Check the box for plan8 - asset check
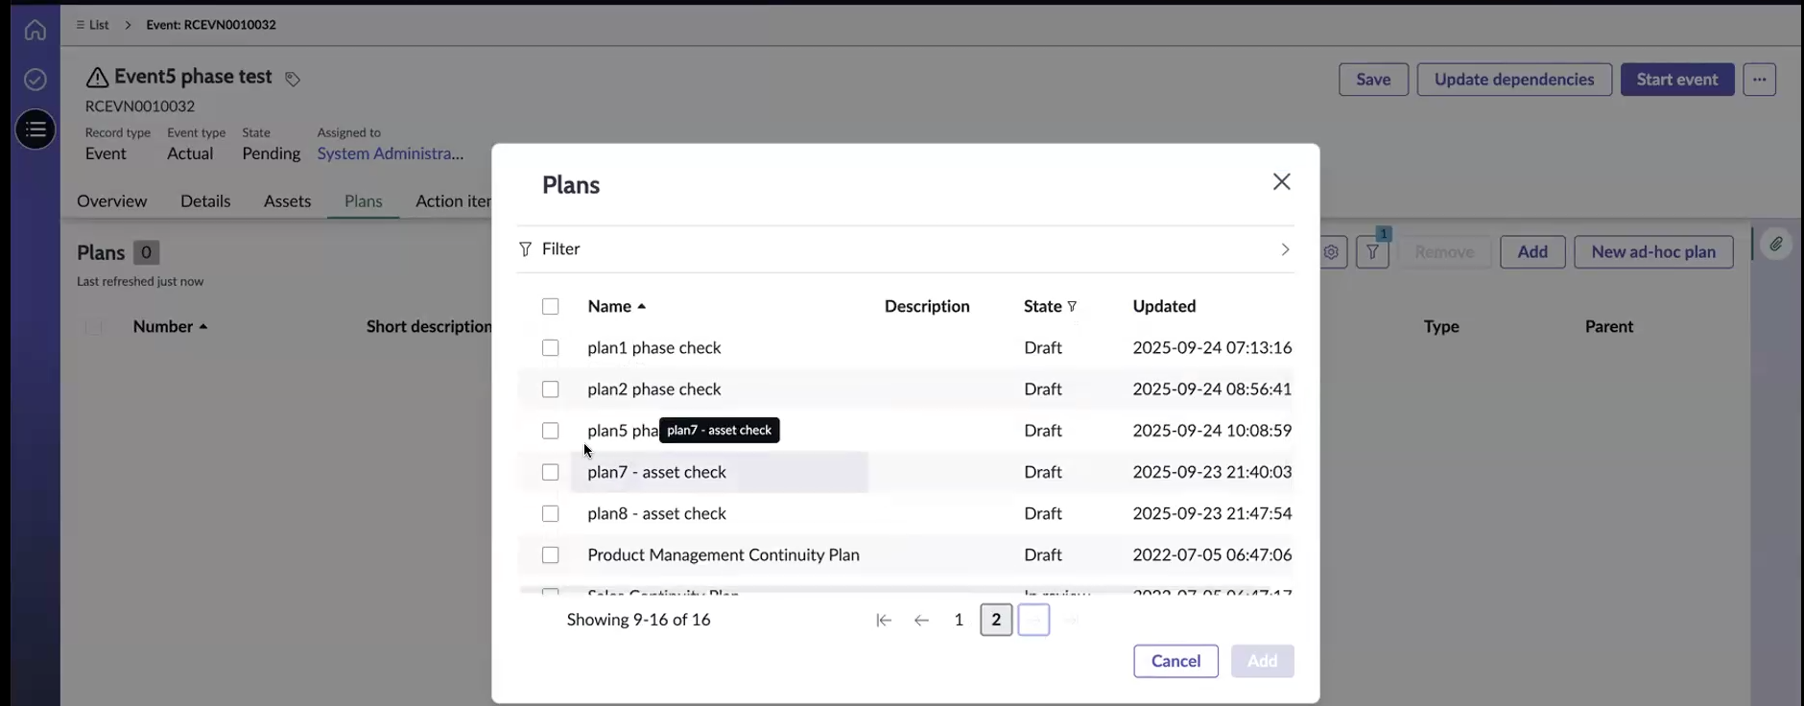This screenshot has height=706, width=1804. click(550, 514)
